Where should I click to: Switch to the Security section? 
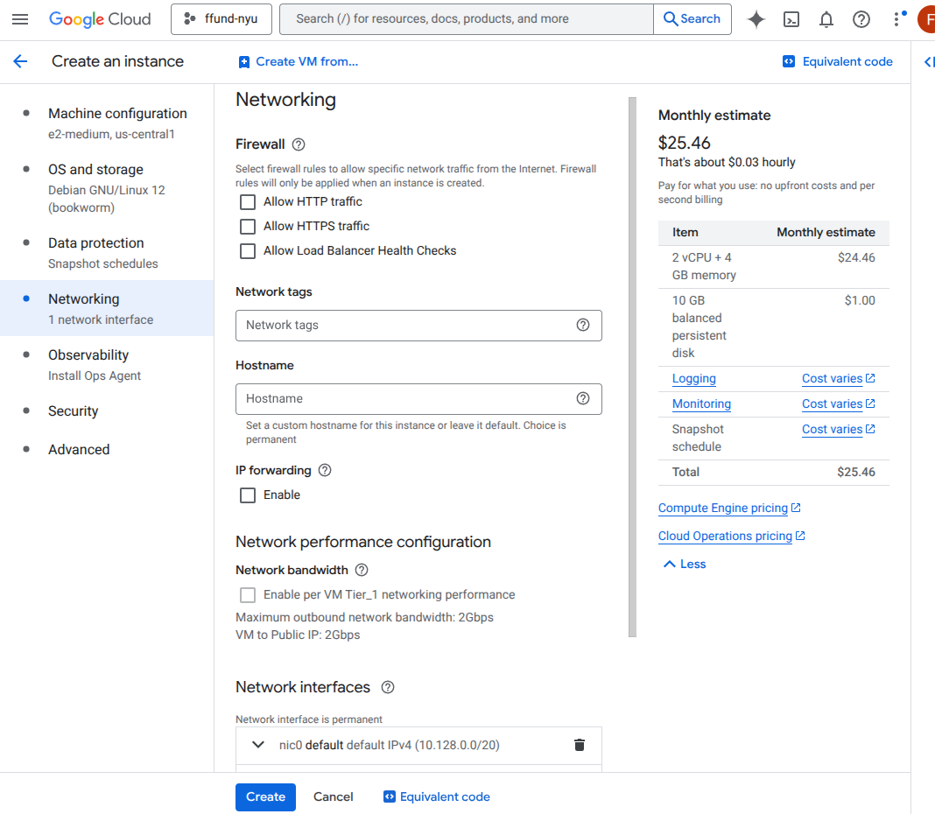(74, 411)
